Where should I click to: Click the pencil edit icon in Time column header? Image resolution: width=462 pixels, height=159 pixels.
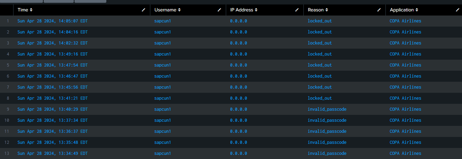coord(143,10)
